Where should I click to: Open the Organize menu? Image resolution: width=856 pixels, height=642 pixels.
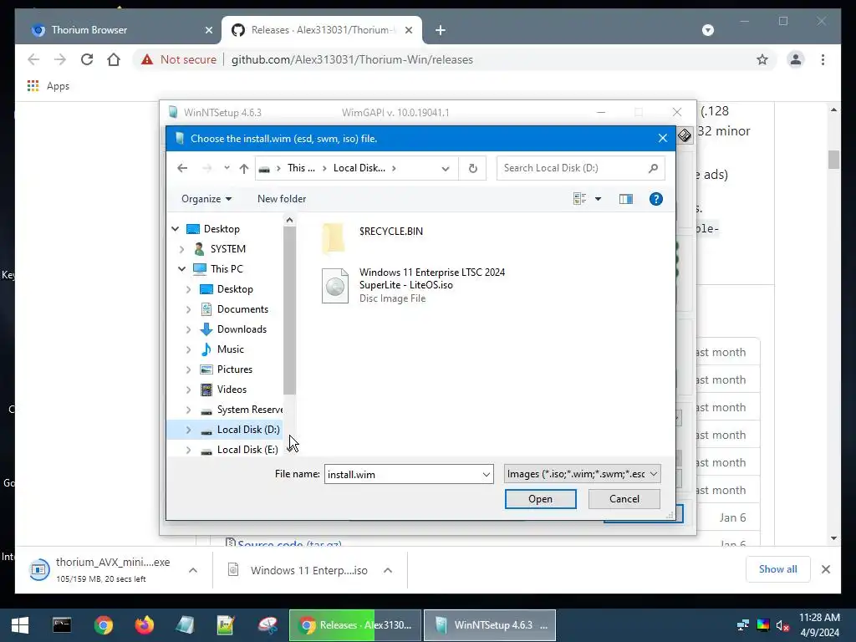point(206,199)
